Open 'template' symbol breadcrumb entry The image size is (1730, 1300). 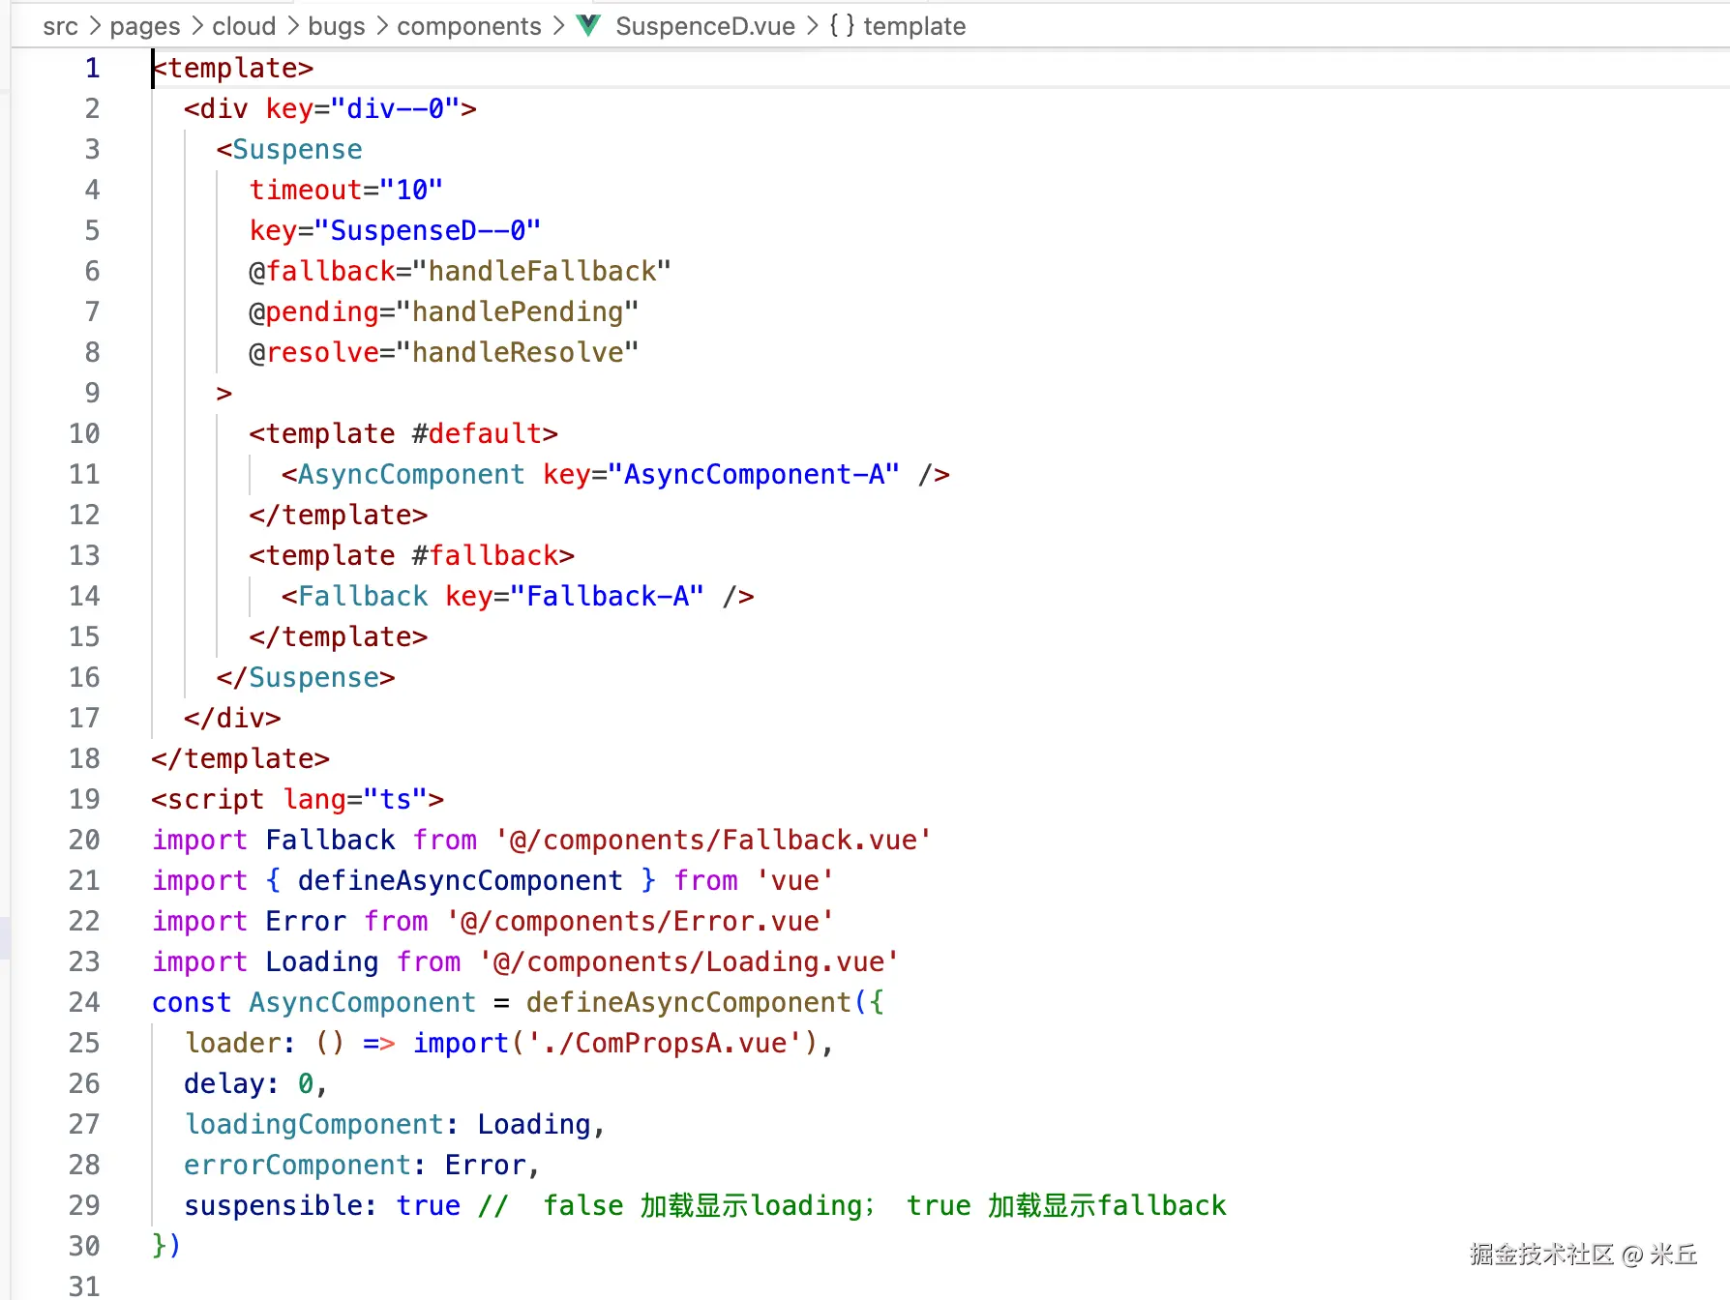click(914, 26)
